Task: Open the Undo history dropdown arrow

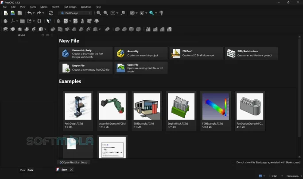Action: tap(34, 13)
